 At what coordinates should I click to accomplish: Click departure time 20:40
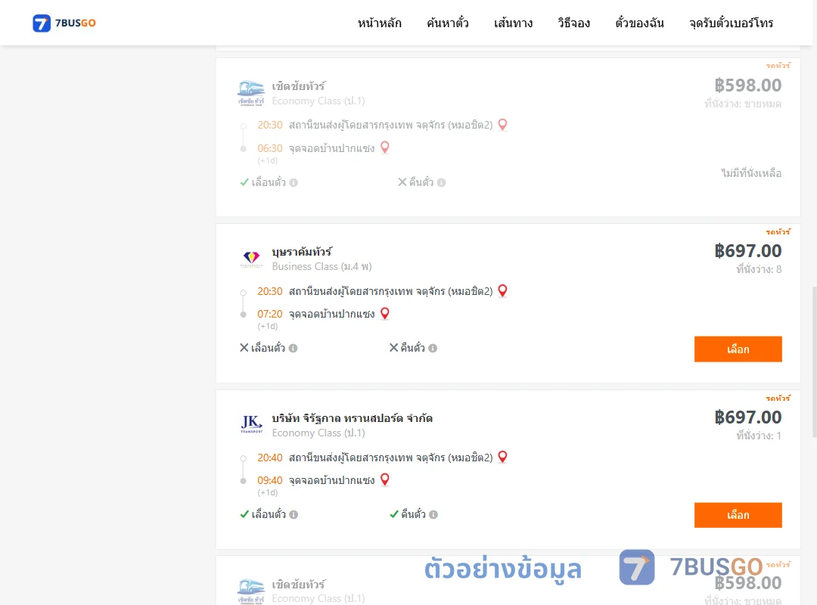click(270, 458)
